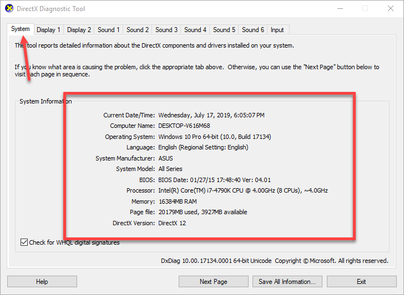404x295 pixels.
Task: Click the Intel Core i7-4790K processor value
Action: (x=243, y=190)
